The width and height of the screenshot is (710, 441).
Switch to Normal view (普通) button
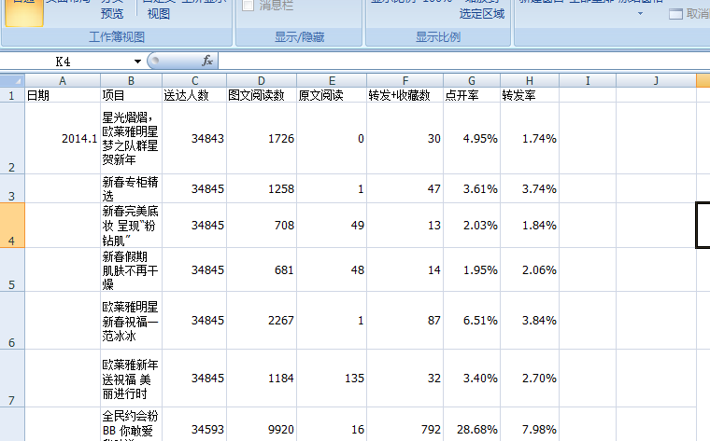24,9
